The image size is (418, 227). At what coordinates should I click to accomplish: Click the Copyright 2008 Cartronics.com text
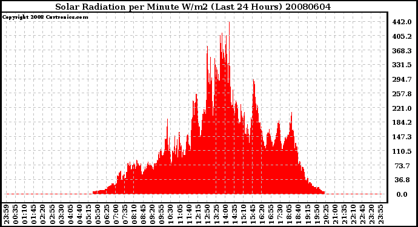click(x=45, y=17)
